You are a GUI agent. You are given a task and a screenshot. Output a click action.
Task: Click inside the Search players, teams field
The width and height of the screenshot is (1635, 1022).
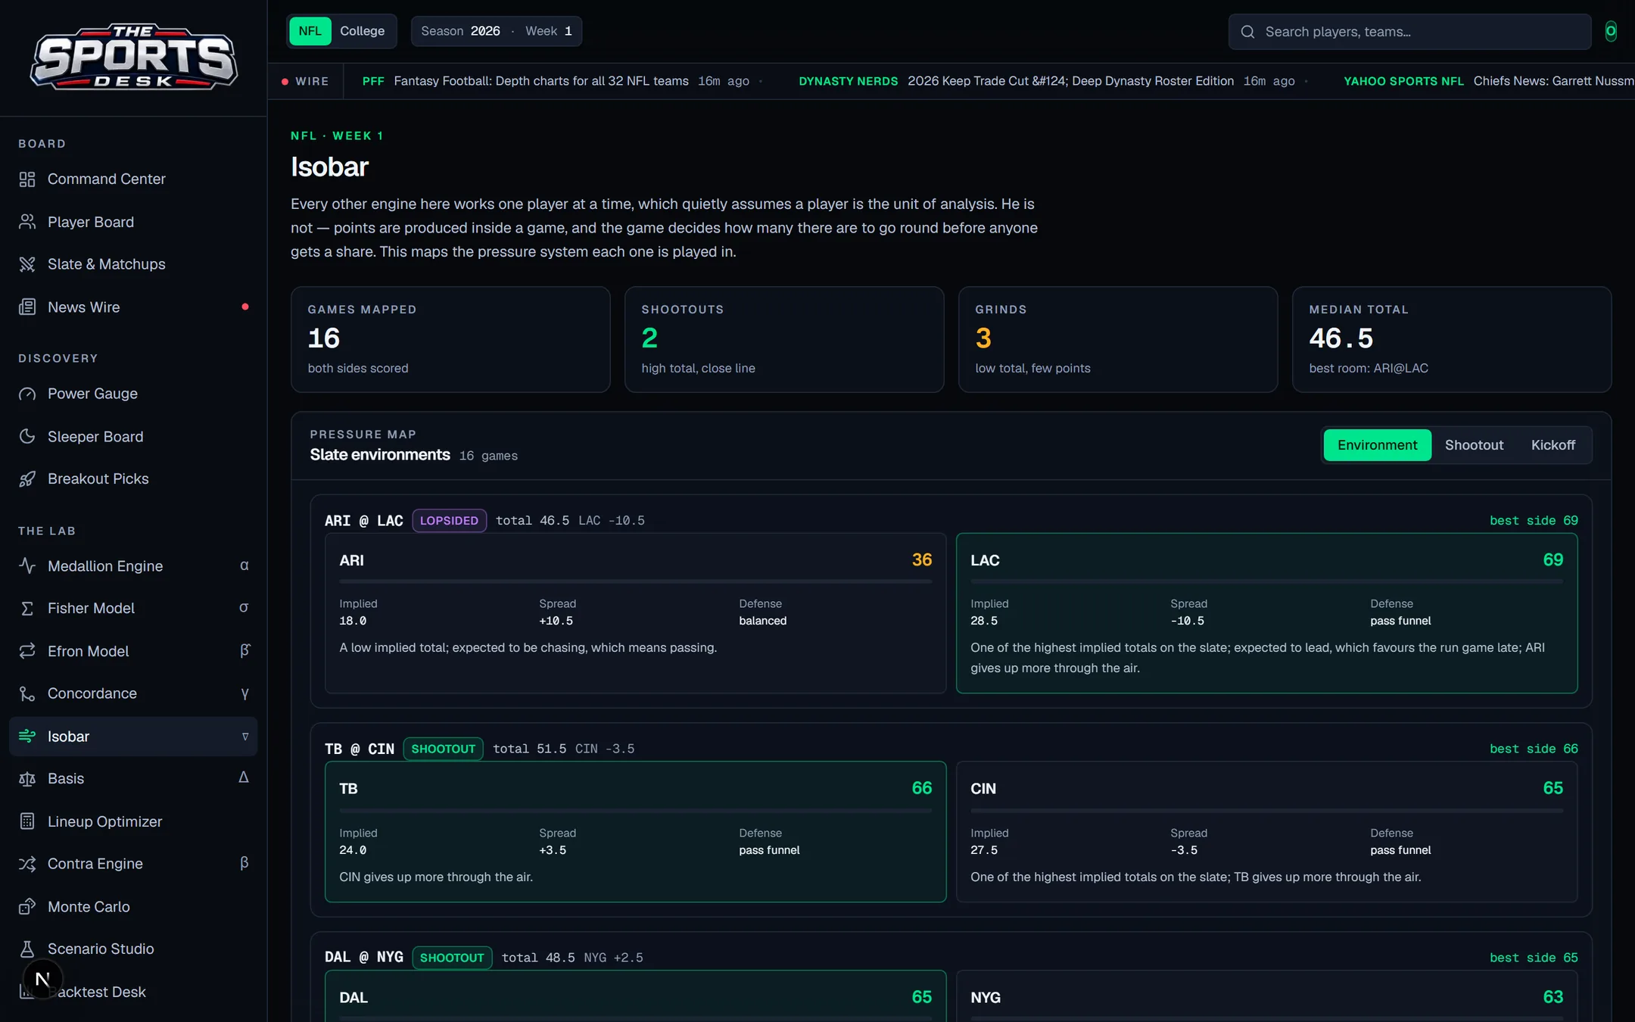(1409, 32)
